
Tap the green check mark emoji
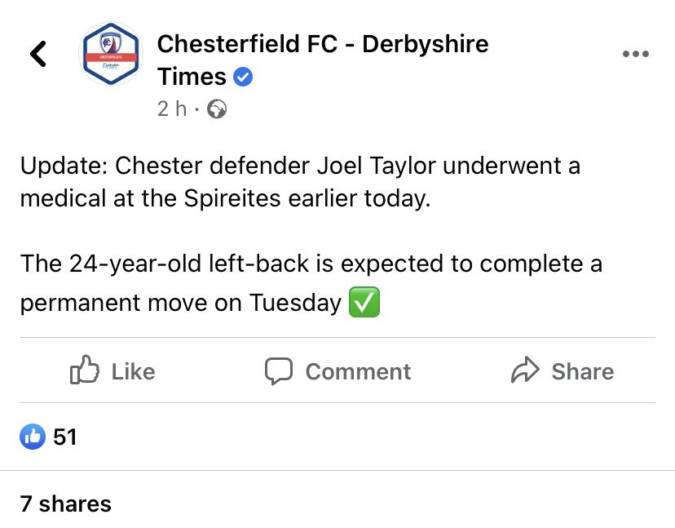364,302
